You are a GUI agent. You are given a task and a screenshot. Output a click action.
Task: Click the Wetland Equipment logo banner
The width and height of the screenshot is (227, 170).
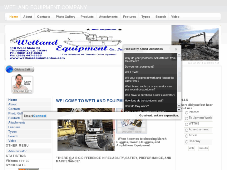[x=65, y=43]
